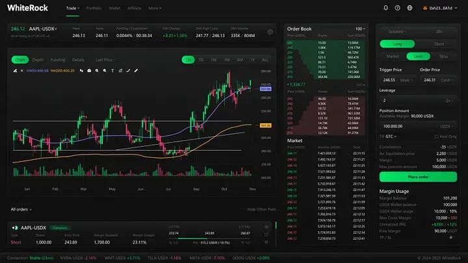The width and height of the screenshot is (468, 263).
Task: Open the Portfolio menu item
Action: coord(94,8)
